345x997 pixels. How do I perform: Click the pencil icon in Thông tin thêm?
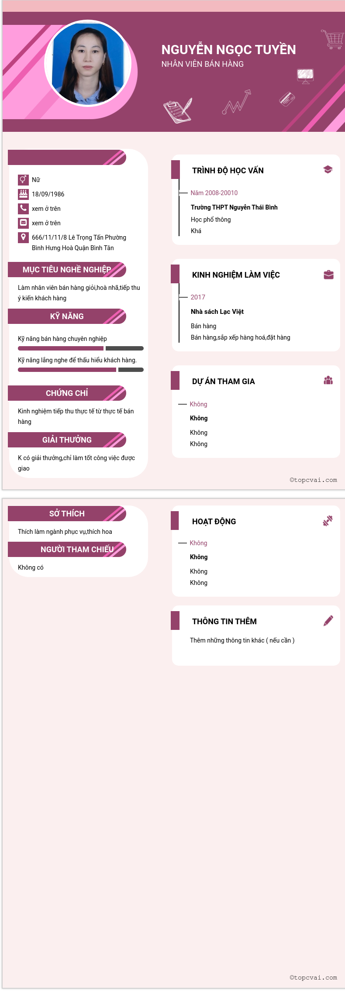pos(328,620)
